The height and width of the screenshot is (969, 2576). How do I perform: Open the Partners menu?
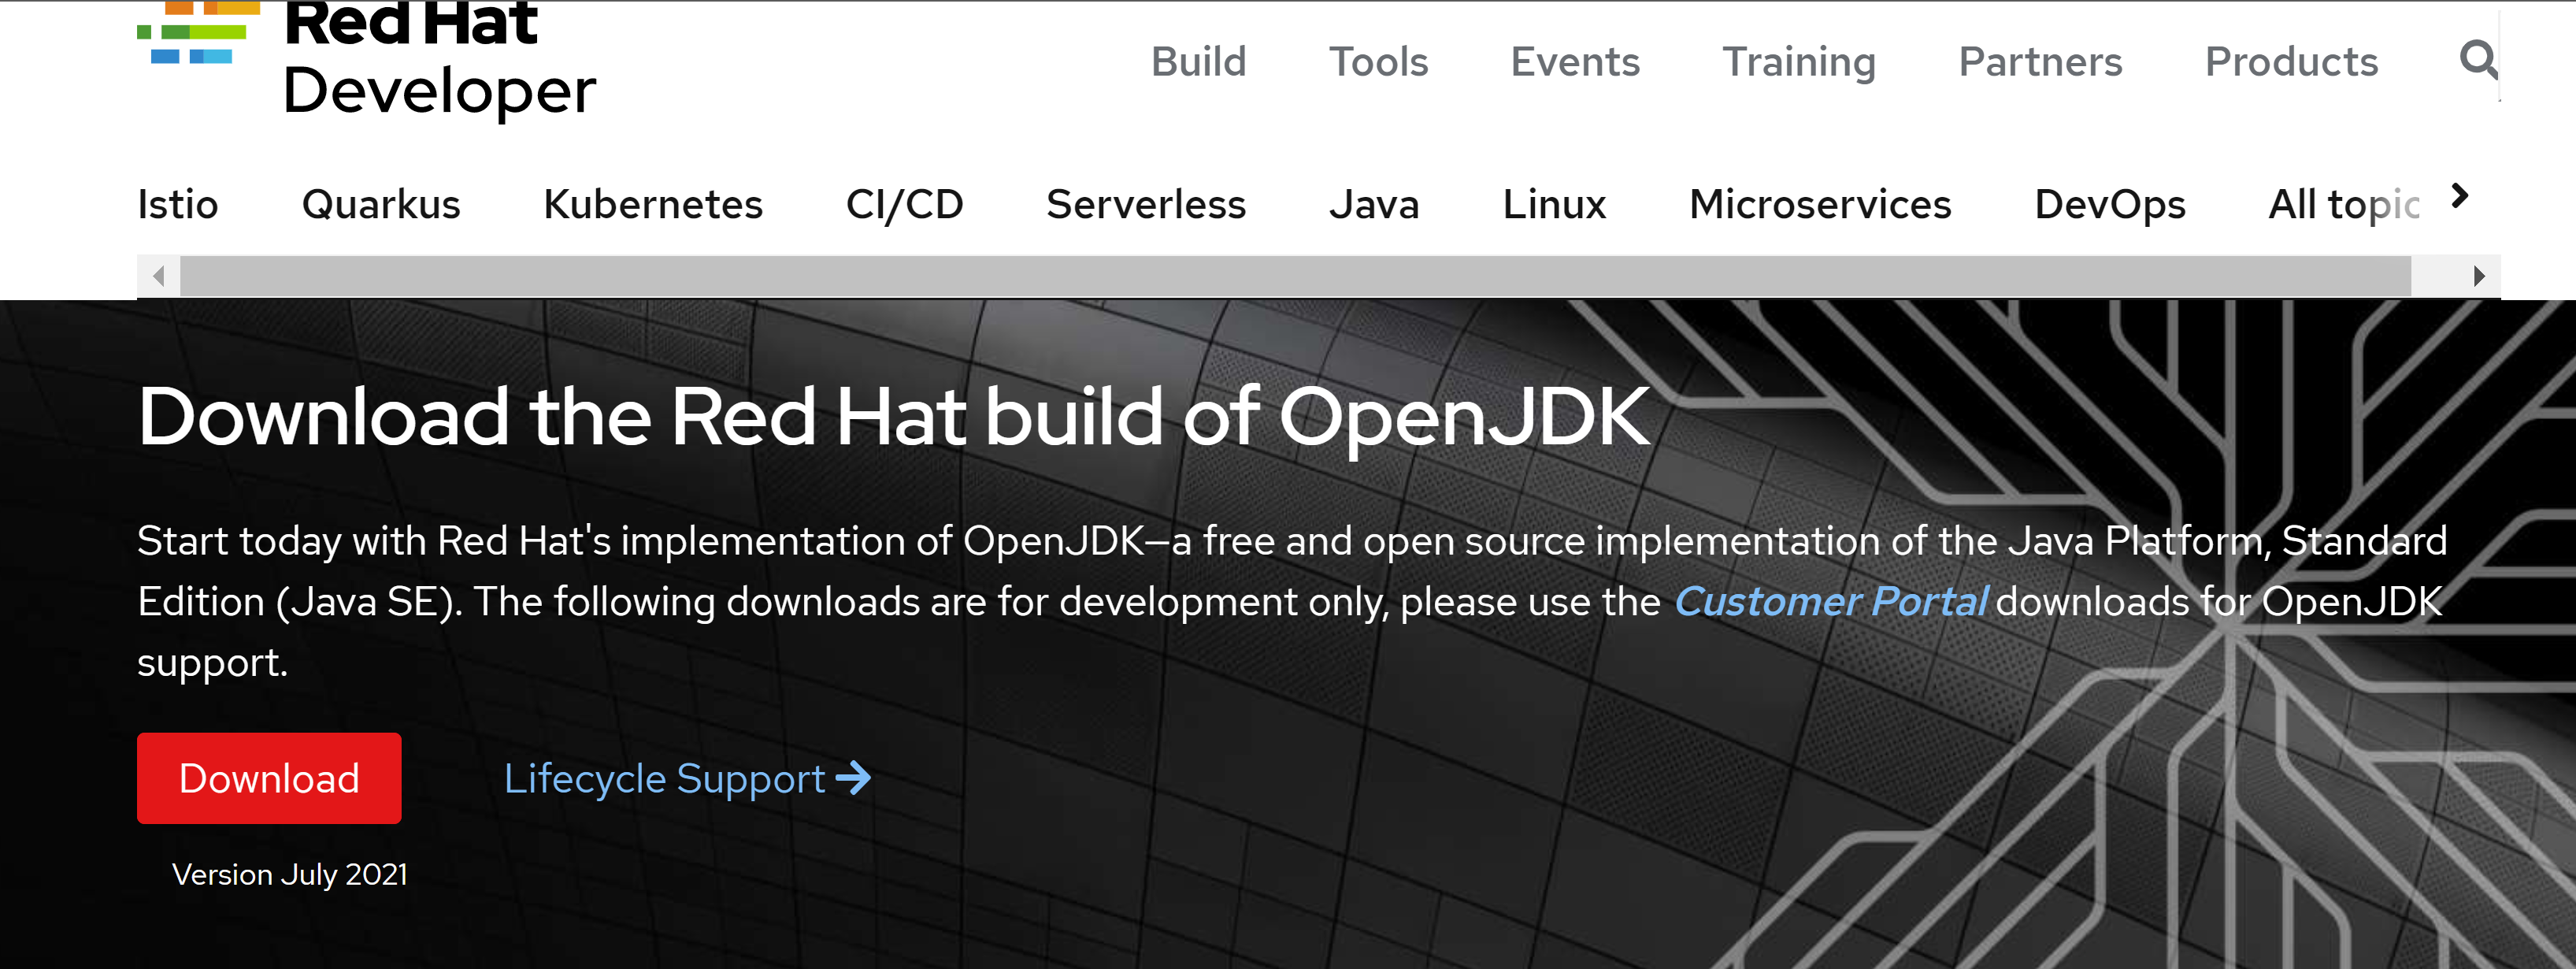click(x=2040, y=62)
